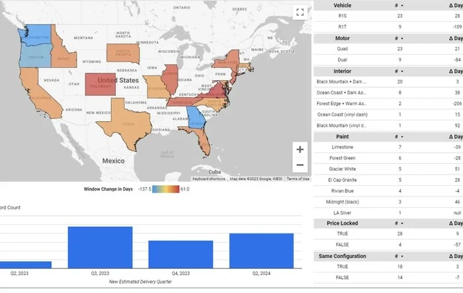This screenshot has height=293, width=463.
Task: Select the Q3, 2023 bar
Action: click(100, 247)
